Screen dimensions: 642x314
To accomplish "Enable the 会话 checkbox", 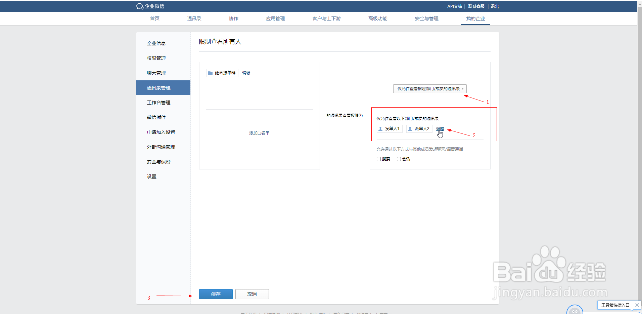I will [x=399, y=159].
